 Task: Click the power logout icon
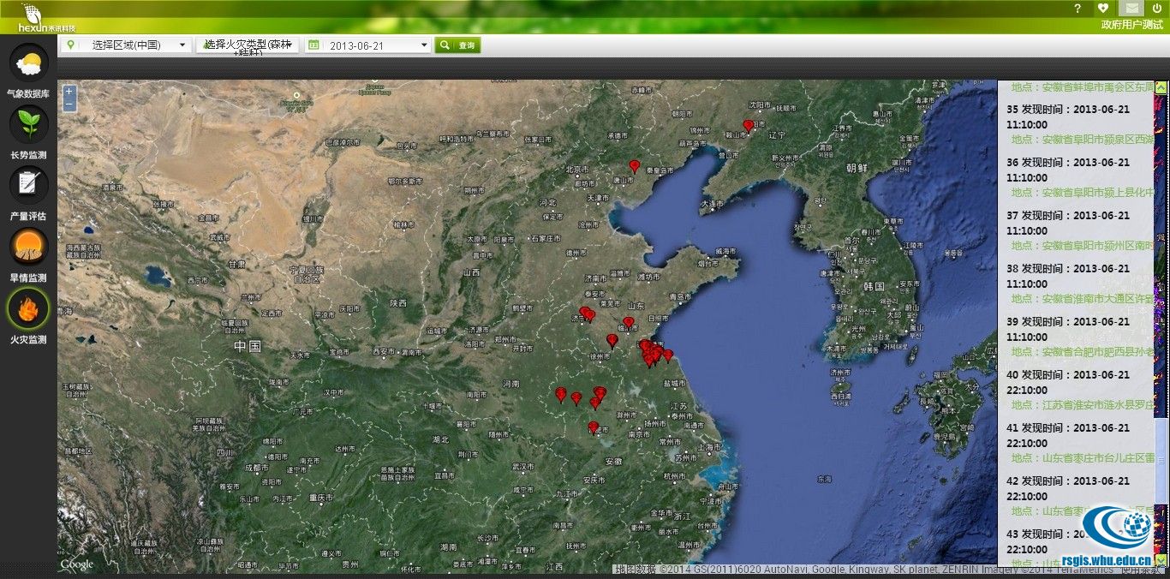pyautogui.click(x=1157, y=8)
